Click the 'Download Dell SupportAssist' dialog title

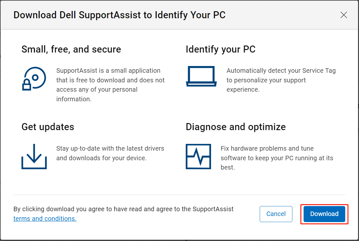click(119, 15)
